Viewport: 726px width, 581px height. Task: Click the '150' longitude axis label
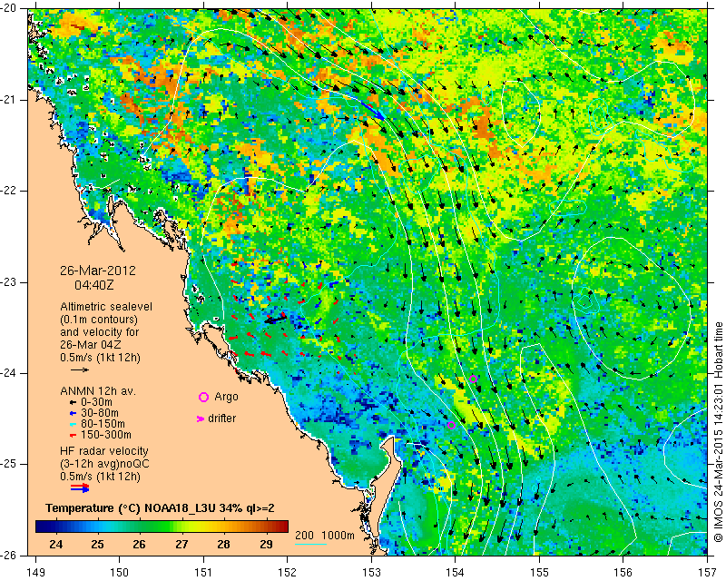(120, 572)
